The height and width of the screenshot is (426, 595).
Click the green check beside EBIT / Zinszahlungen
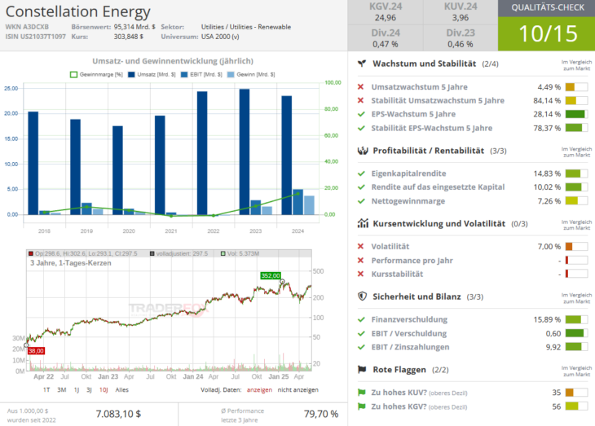point(361,347)
